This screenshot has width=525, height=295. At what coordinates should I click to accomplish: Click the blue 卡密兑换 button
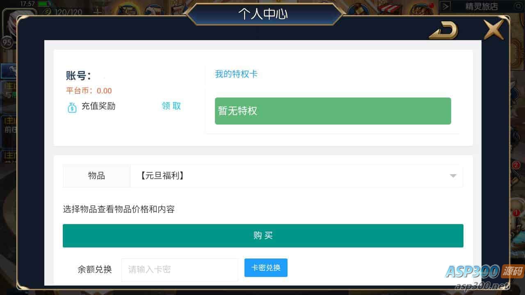[266, 268]
